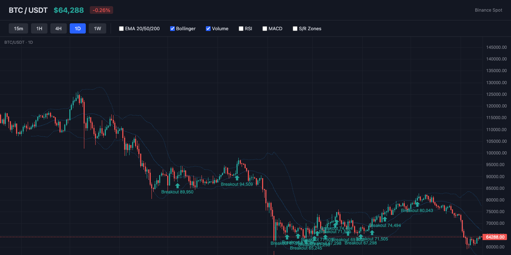Click the 100000.00 axis label

(496, 153)
